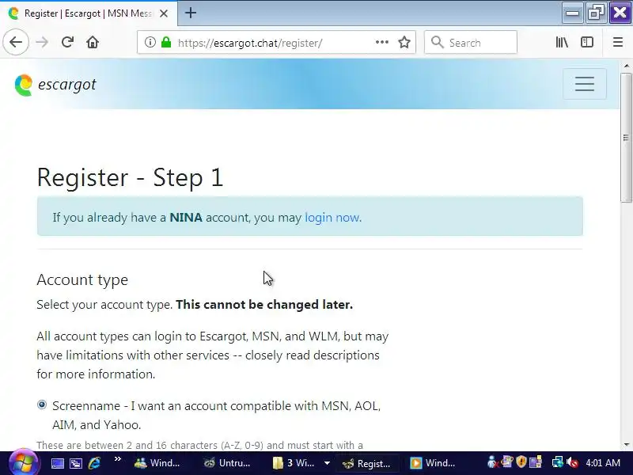Click the scrollbar up arrow
Screen dimensions: 633x475
point(626,66)
